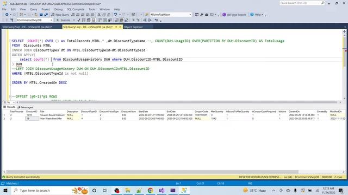Open the SQL Complete menu
This screenshot has height=195, width=348.
[x=76, y=9]
